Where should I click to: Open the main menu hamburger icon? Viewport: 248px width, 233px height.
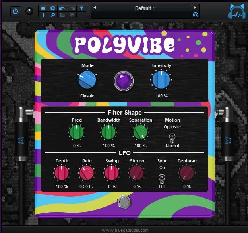(x=43, y=8)
